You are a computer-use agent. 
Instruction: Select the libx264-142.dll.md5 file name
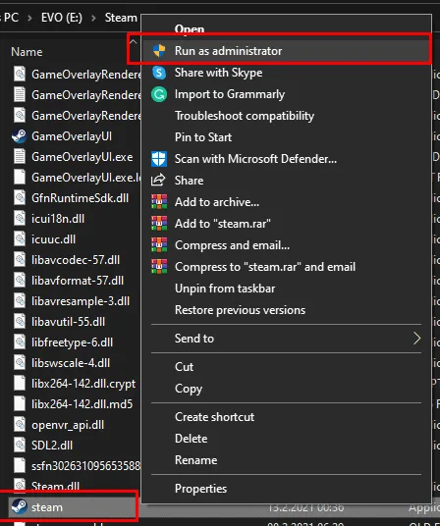(x=82, y=404)
